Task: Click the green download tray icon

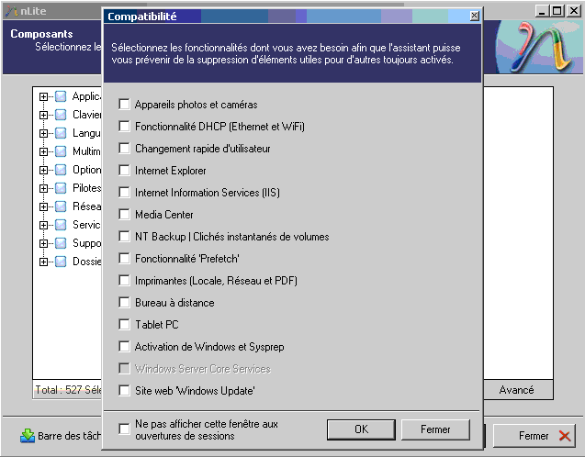Action: pyautogui.click(x=28, y=435)
